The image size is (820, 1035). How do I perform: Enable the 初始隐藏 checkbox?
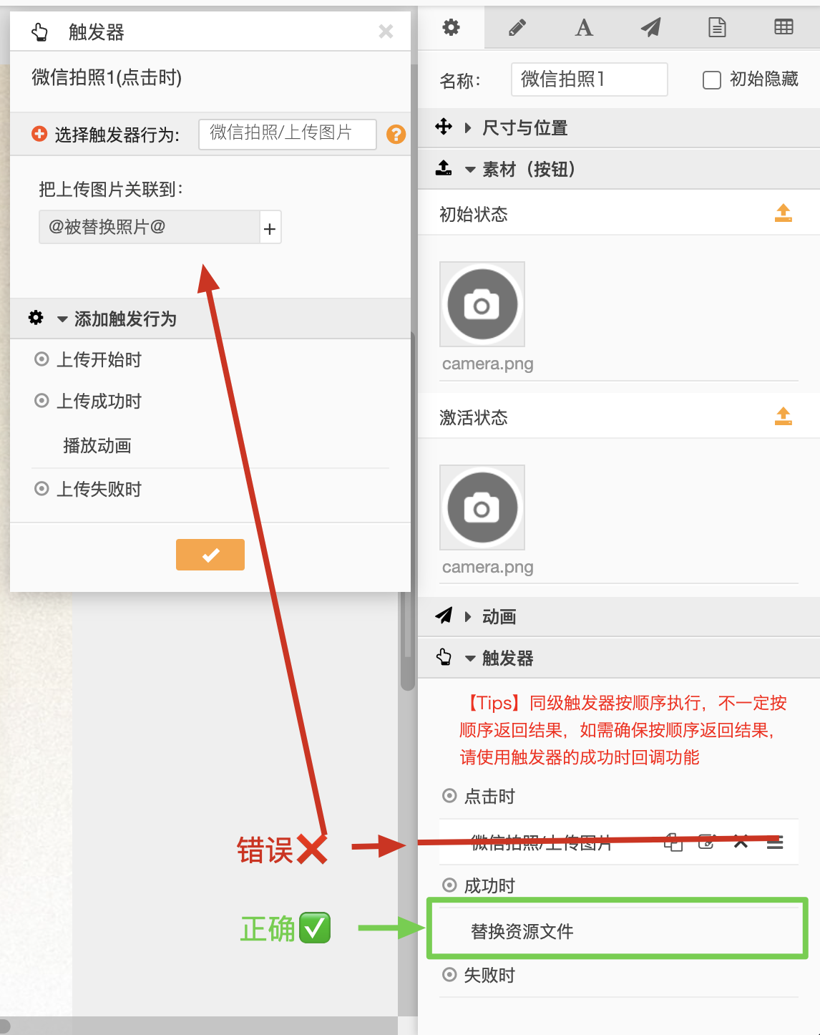click(711, 79)
